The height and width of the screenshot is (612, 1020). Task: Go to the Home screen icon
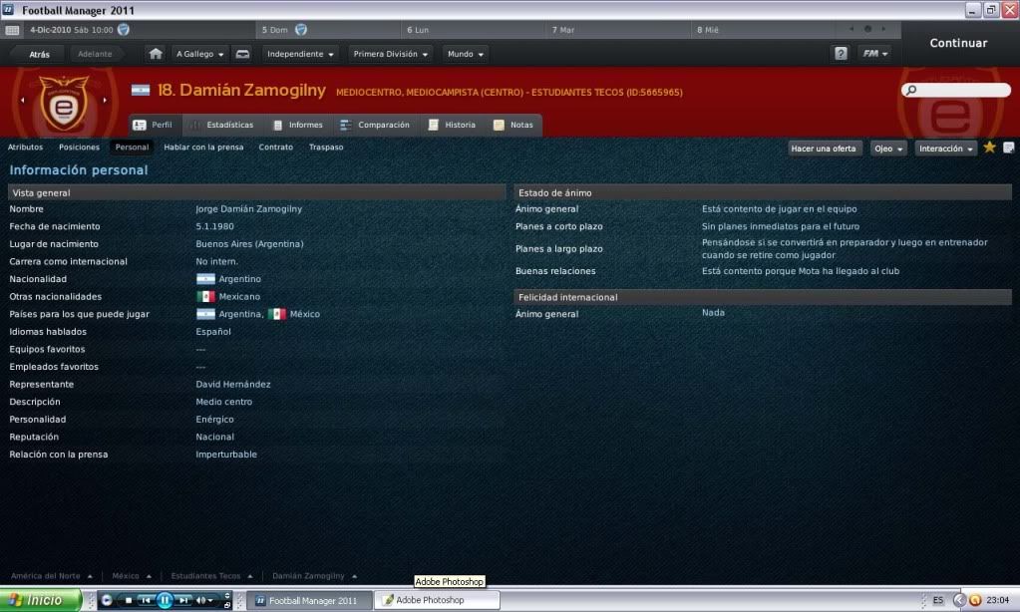(x=156, y=54)
